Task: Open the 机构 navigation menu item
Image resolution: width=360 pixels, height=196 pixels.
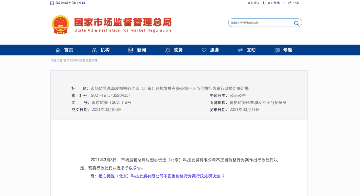Action: click(105, 50)
